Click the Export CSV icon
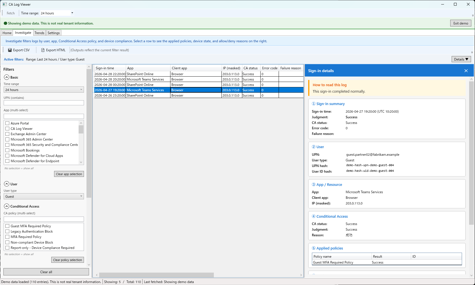 tap(10, 50)
